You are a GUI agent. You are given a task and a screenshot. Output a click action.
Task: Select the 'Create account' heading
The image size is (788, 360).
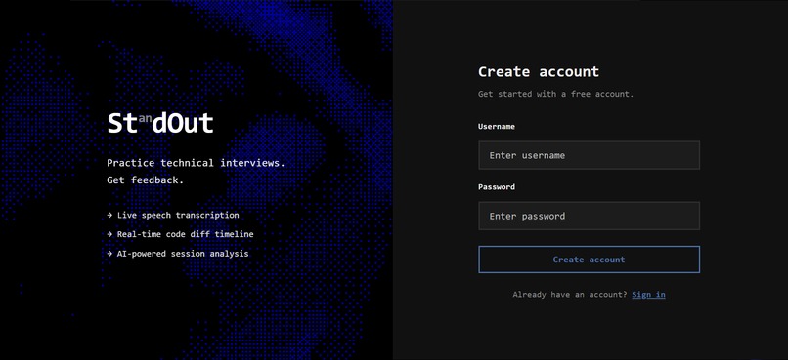[x=539, y=71]
